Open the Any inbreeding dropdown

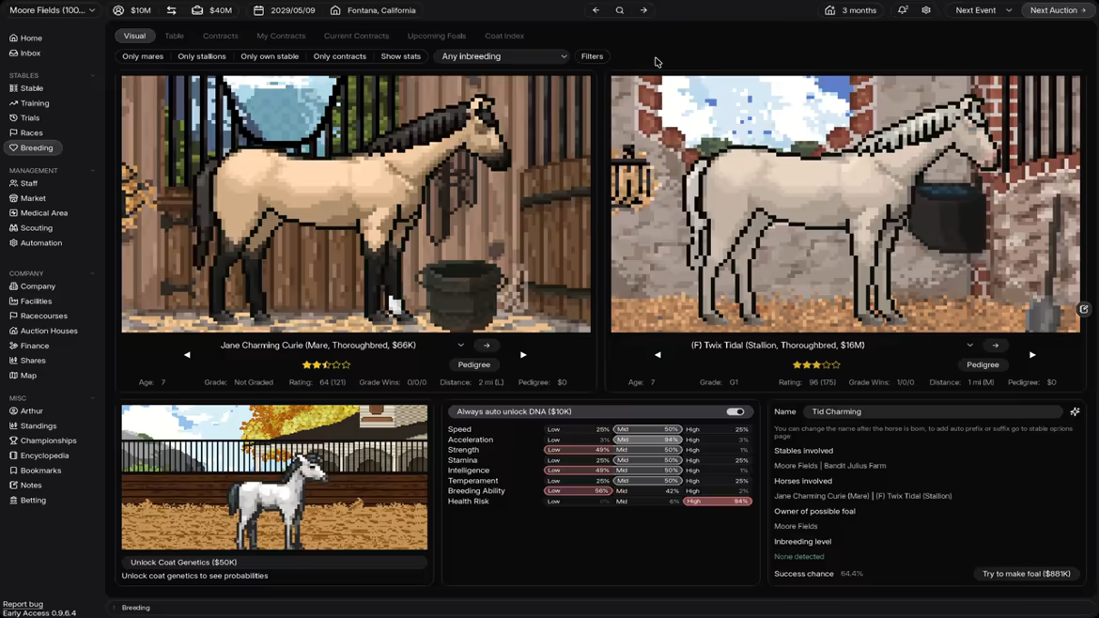pos(503,56)
